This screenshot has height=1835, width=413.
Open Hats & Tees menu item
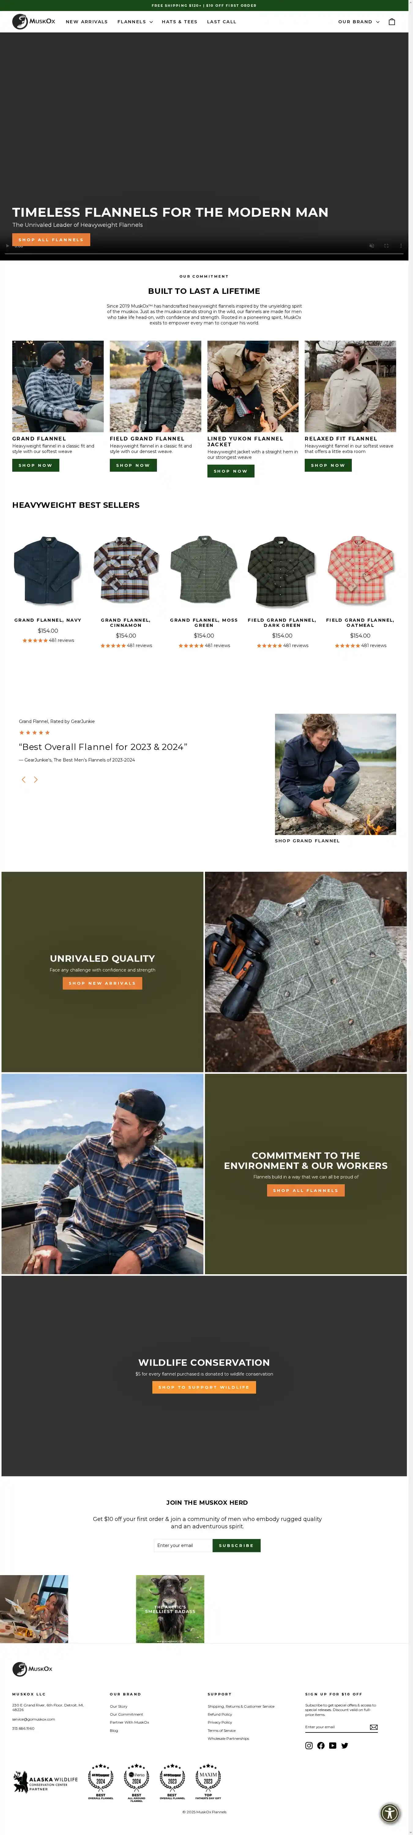tap(180, 22)
